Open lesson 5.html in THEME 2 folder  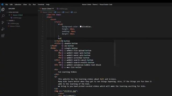tap(15, 26)
